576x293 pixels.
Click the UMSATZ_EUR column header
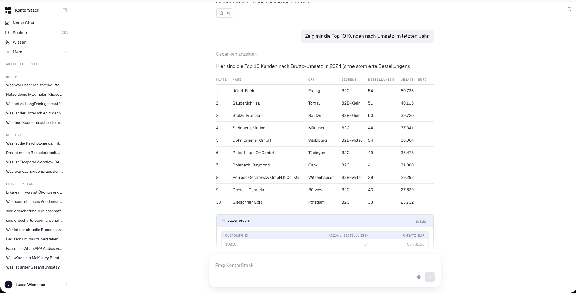[413, 236]
